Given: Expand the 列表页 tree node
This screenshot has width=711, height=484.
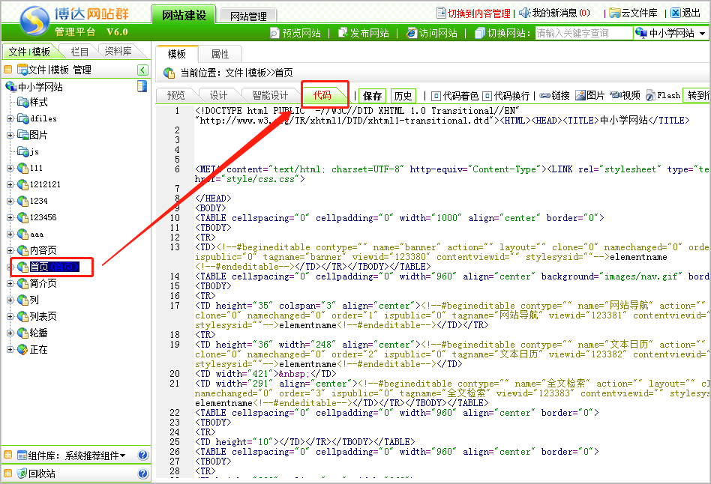Looking at the screenshot, I should point(10,316).
